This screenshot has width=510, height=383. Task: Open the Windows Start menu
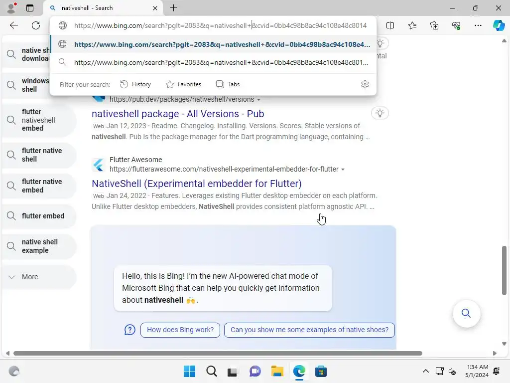189,371
